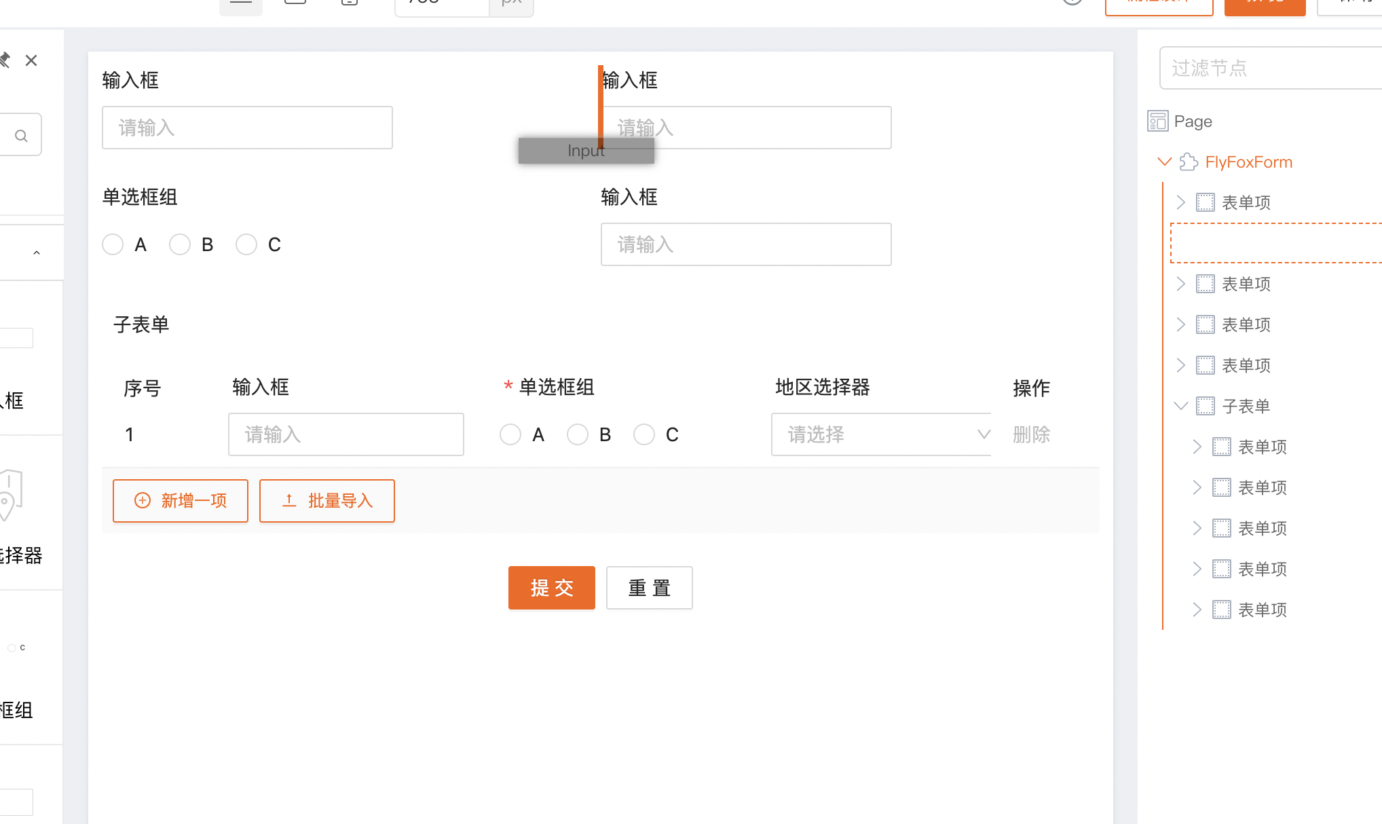Expand the first 表单项 tree node
The image size is (1382, 824).
1181,202
